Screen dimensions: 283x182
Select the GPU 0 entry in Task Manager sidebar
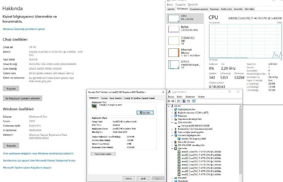click(x=185, y=64)
